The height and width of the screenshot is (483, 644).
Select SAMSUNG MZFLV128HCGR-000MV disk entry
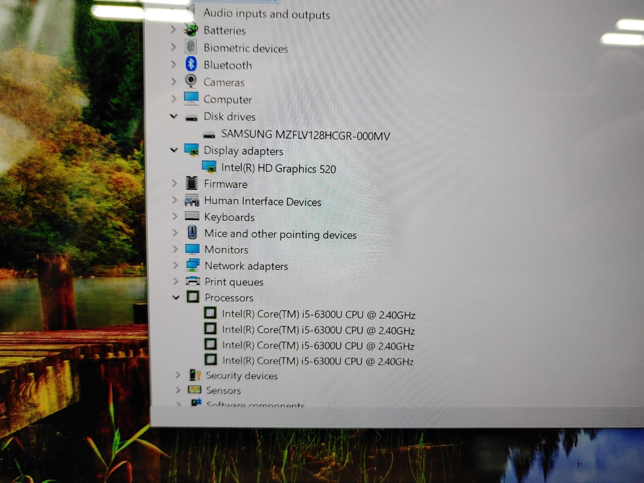pos(306,135)
